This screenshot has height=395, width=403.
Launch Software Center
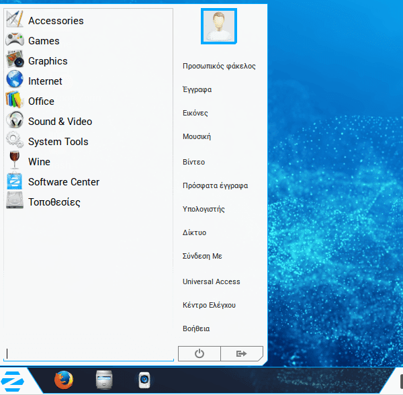pyautogui.click(x=63, y=182)
